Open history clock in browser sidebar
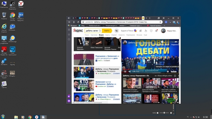Screen dimensions: 212x119 coord(69,39)
